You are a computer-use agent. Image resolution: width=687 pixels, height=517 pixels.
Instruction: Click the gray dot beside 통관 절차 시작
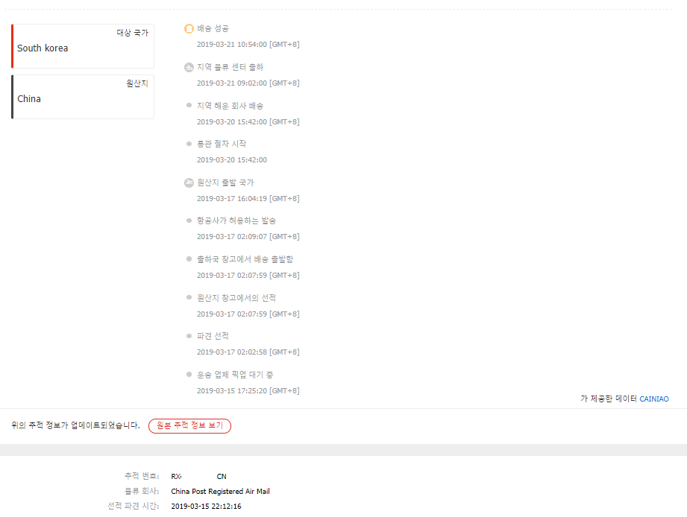pos(189,144)
